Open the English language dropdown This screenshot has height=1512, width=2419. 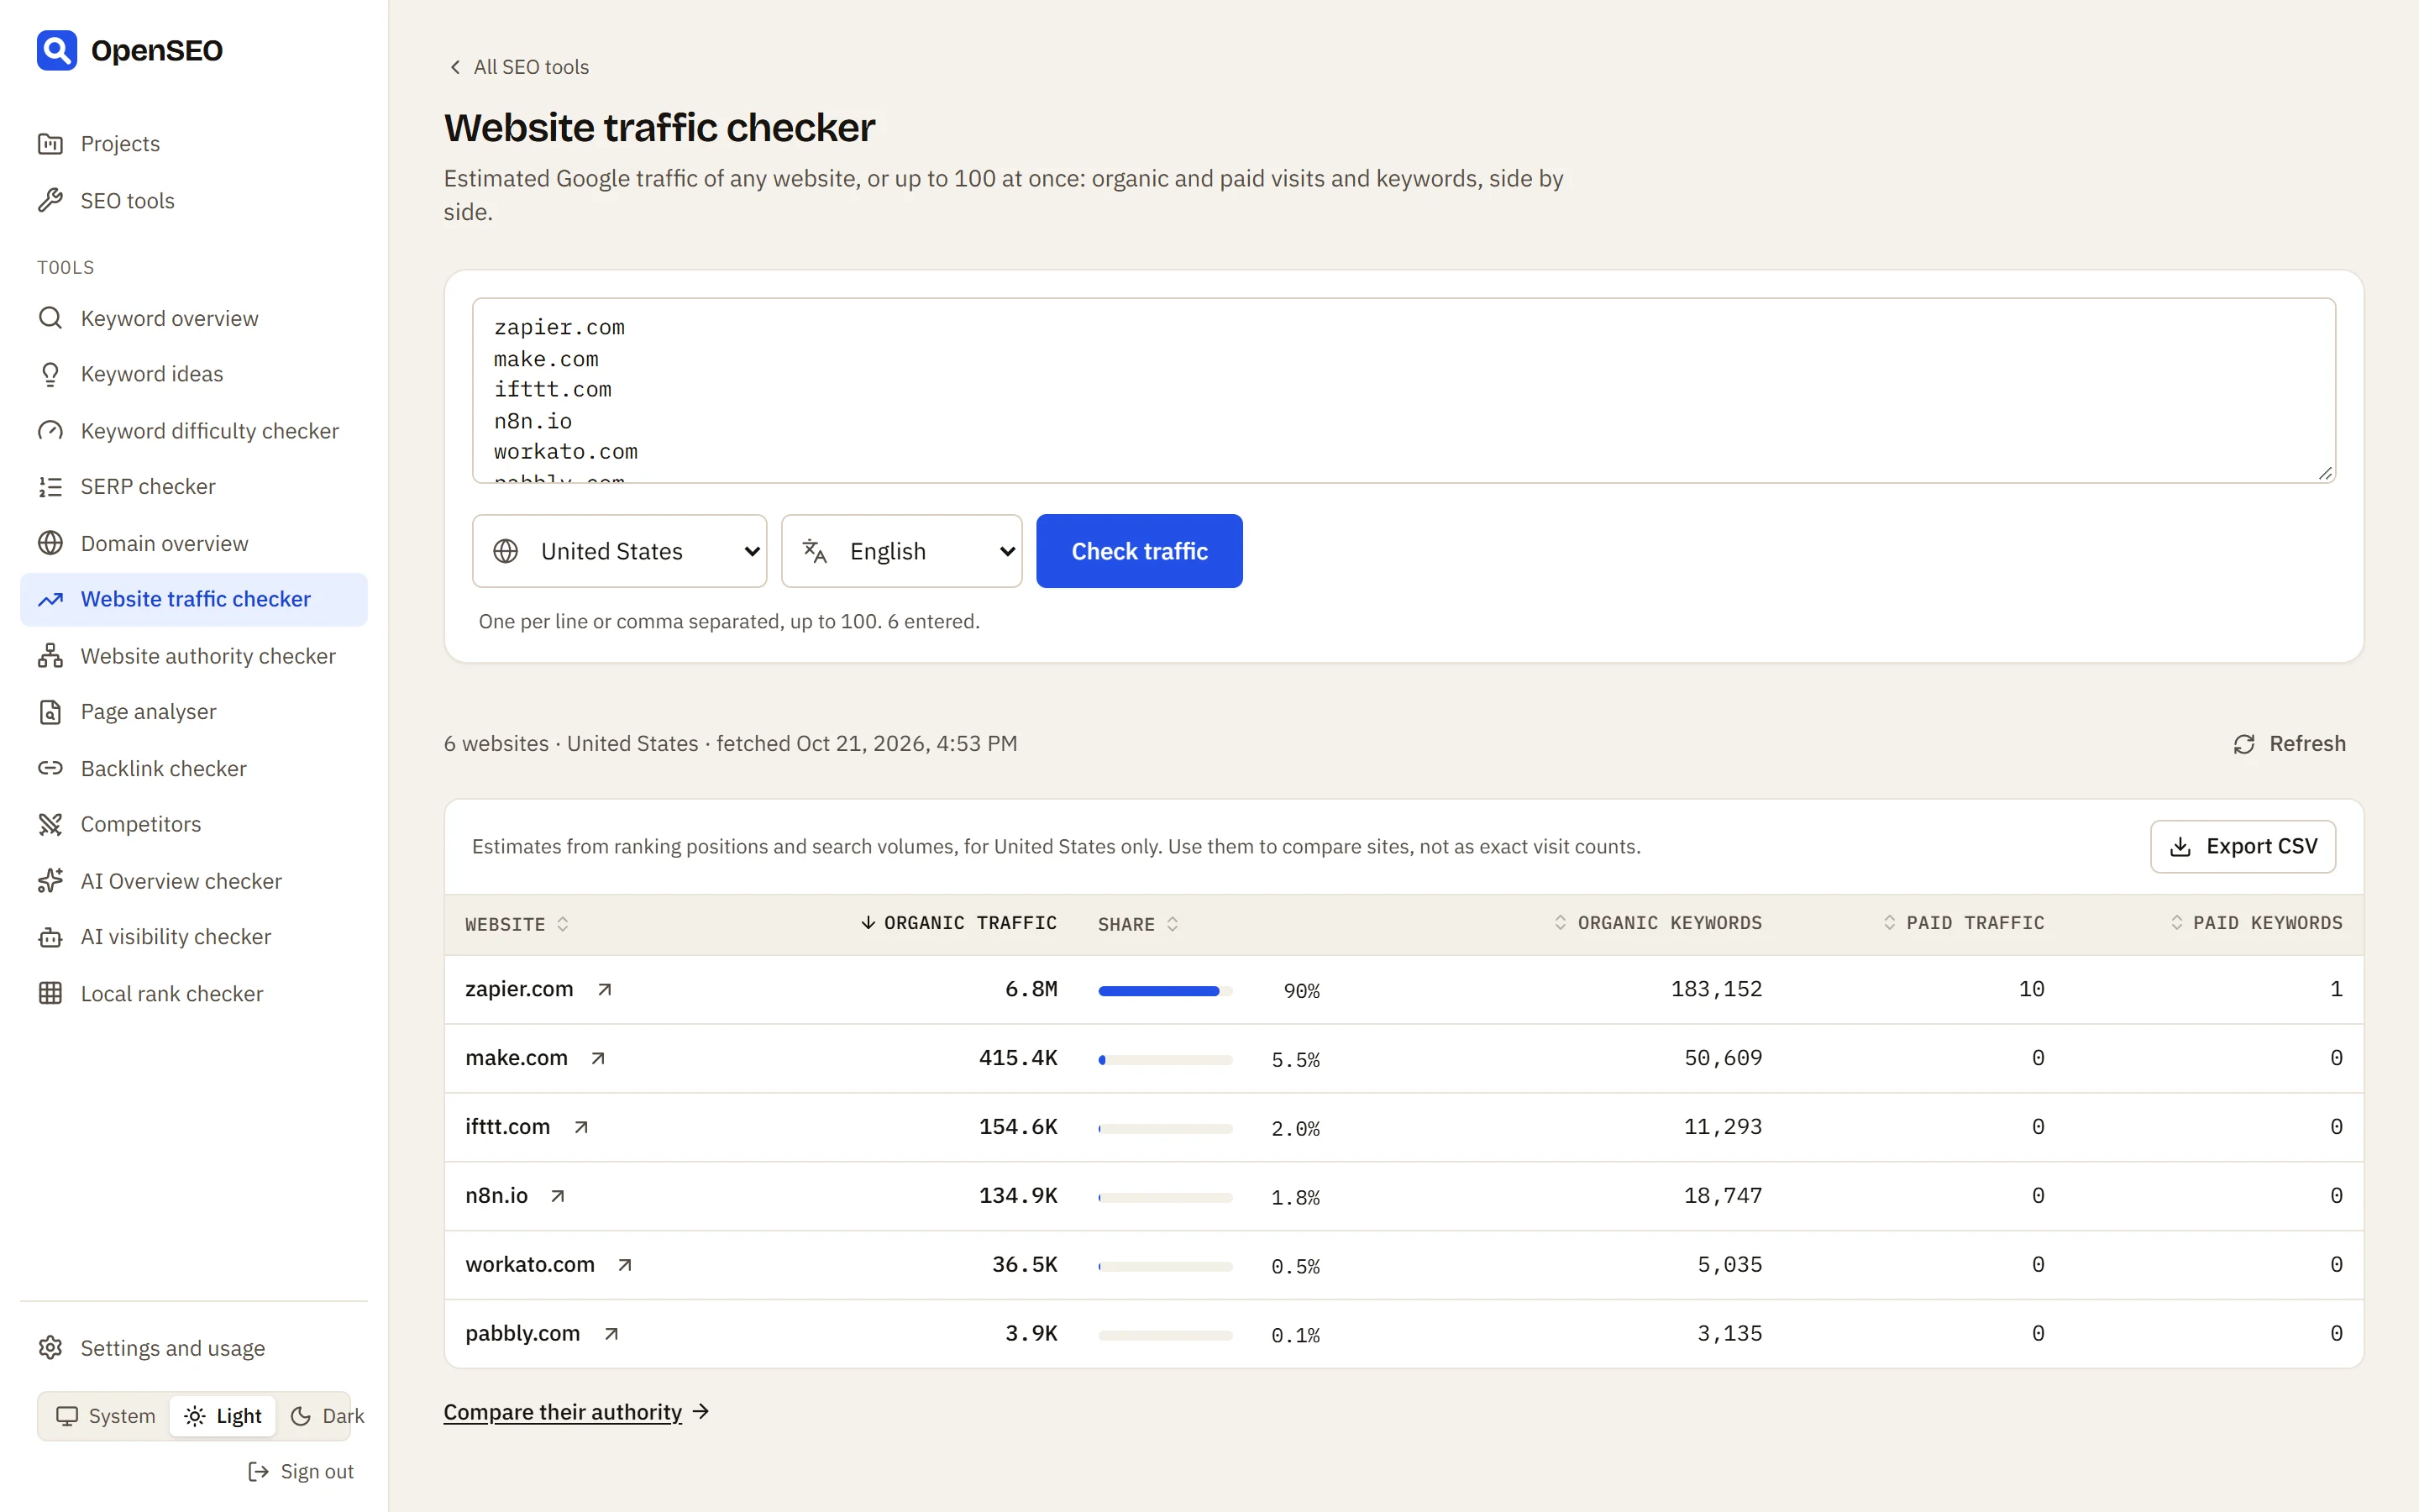point(901,551)
